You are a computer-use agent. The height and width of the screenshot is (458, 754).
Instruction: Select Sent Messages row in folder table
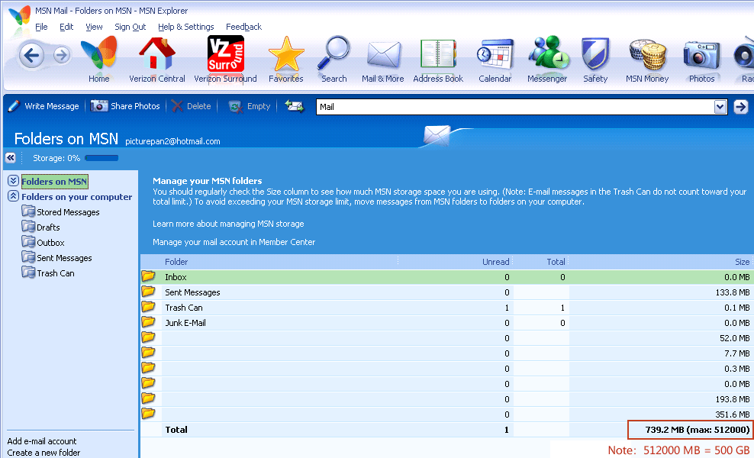pyautogui.click(x=446, y=292)
